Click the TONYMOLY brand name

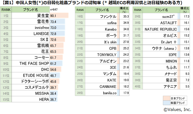click(105, 55)
